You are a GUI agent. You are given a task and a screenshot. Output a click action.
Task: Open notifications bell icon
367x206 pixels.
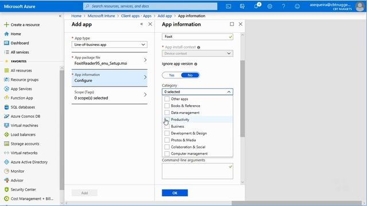tap(256, 6)
